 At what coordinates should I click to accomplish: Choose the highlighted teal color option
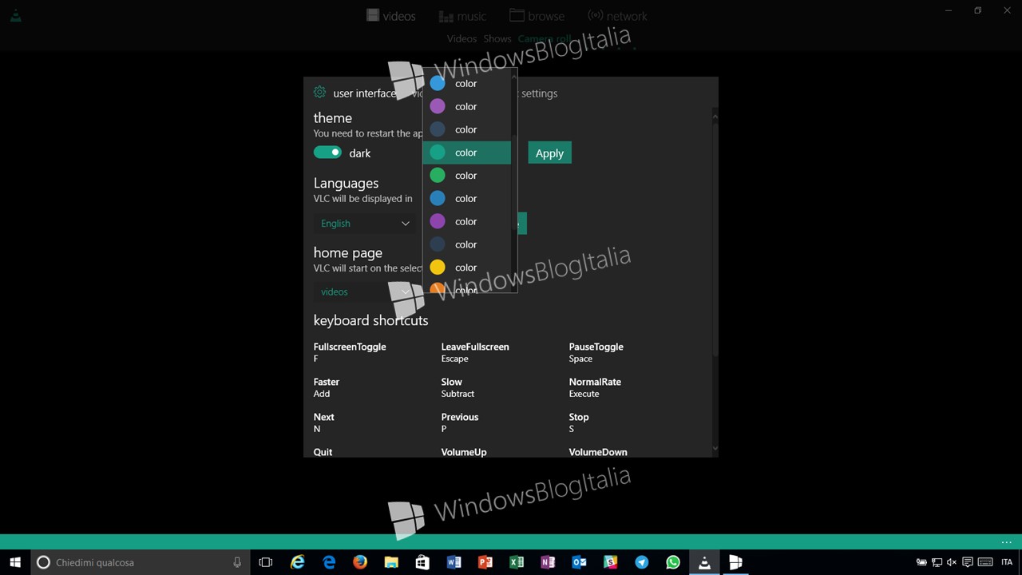click(466, 153)
